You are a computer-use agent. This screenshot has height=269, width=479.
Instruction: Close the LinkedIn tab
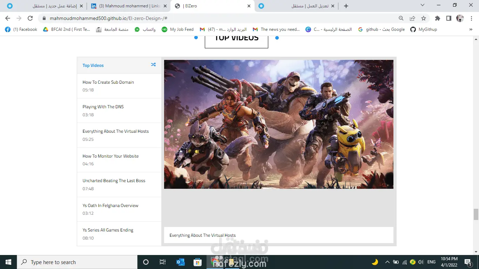165,6
